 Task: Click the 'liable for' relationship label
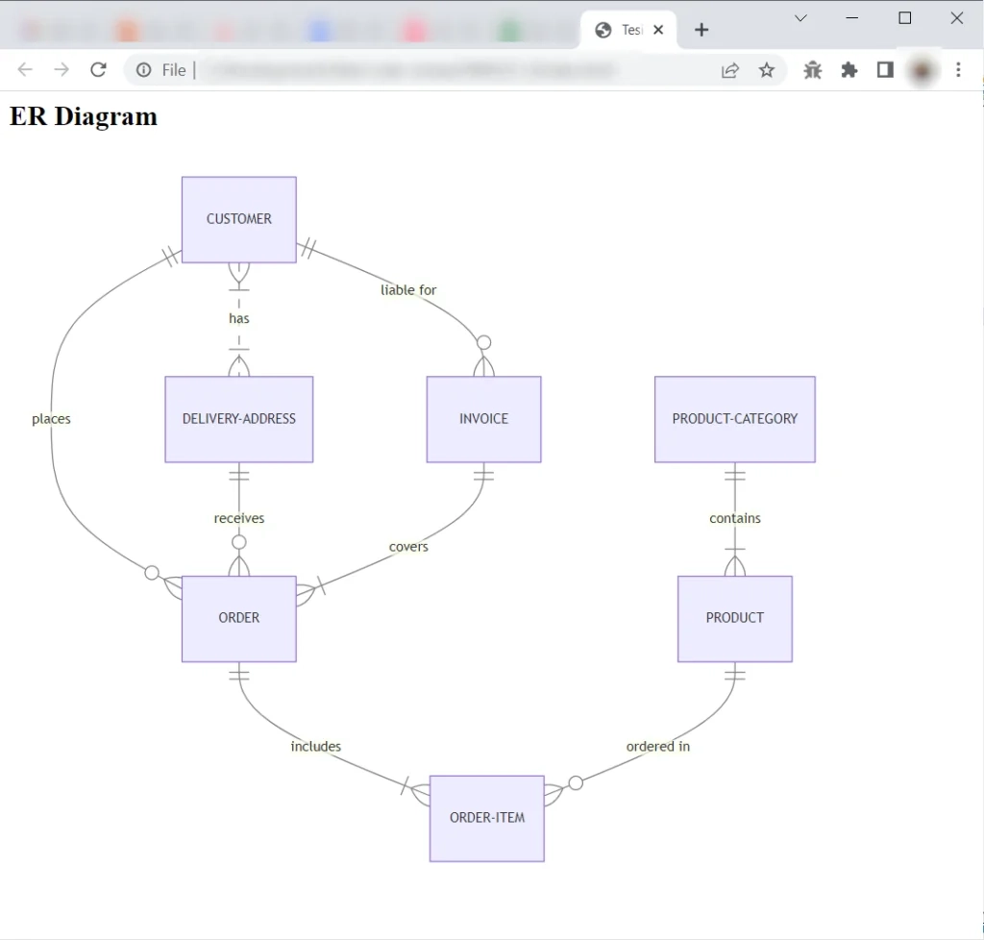pyautogui.click(x=408, y=290)
